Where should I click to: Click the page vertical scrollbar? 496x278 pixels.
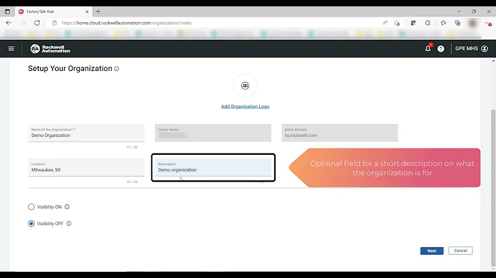pos(493,188)
